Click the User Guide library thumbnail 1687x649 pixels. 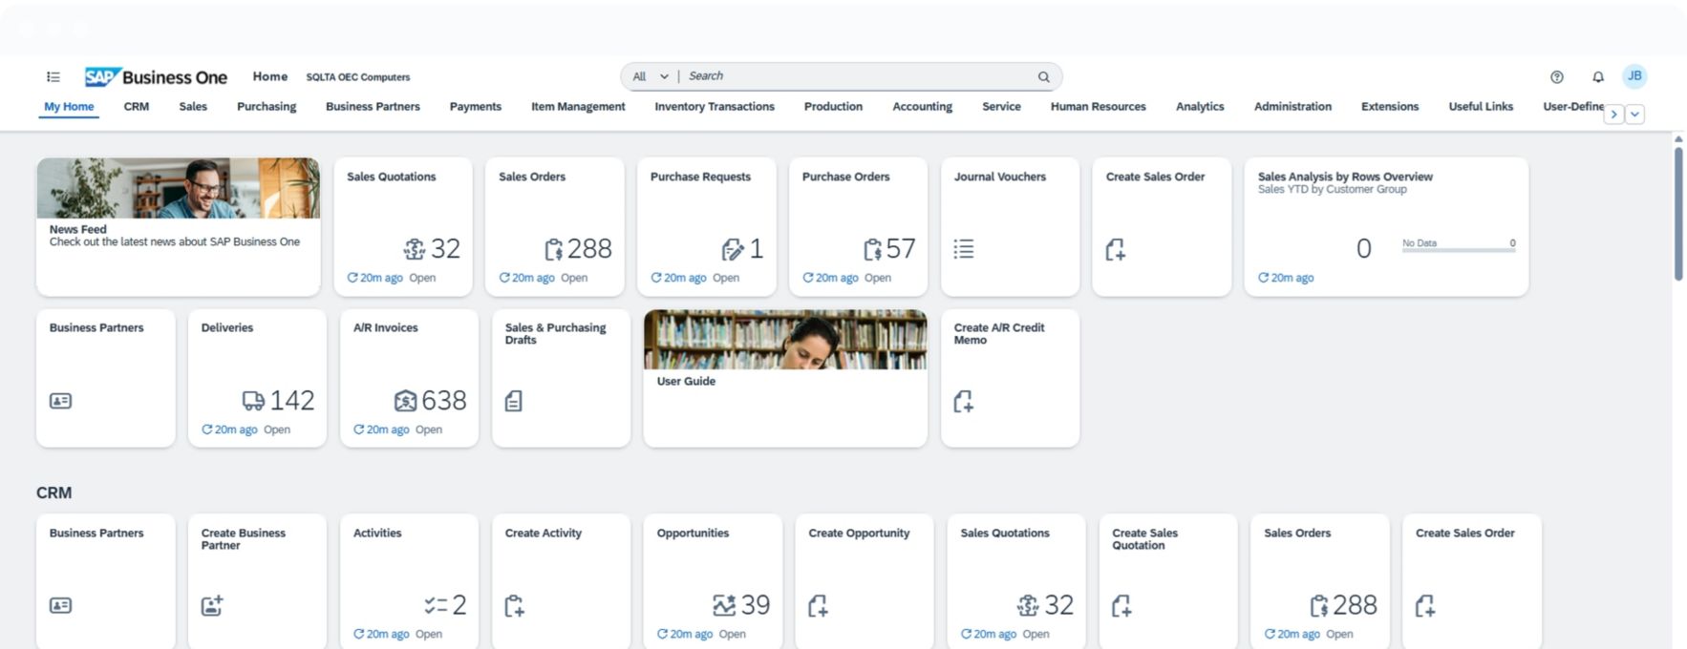coord(784,340)
